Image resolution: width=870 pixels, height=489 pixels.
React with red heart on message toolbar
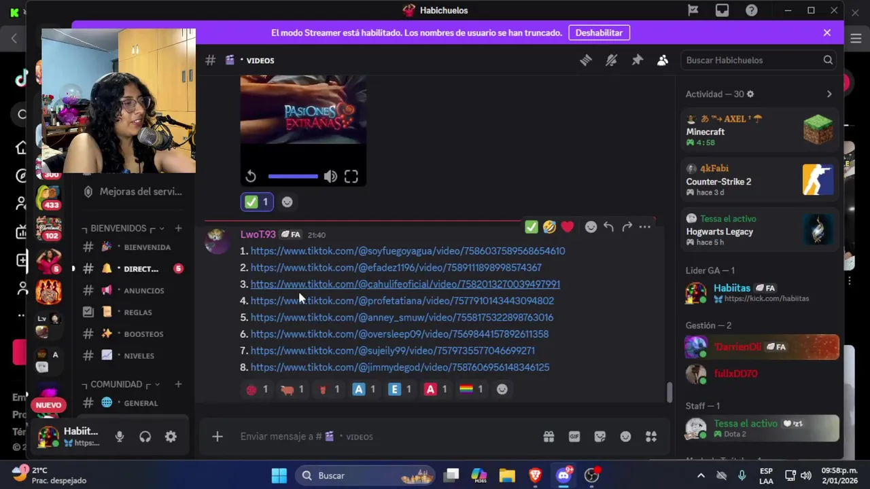click(x=568, y=227)
